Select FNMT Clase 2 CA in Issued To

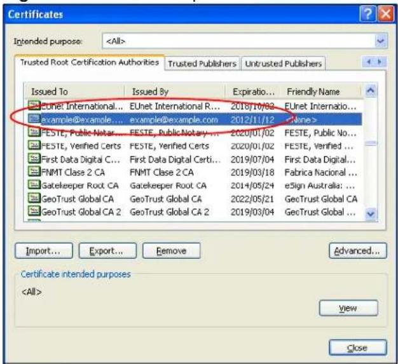(x=73, y=173)
